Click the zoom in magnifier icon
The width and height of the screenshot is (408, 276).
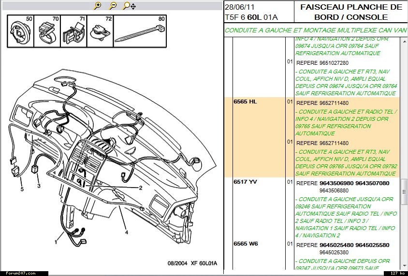click(x=98, y=6)
